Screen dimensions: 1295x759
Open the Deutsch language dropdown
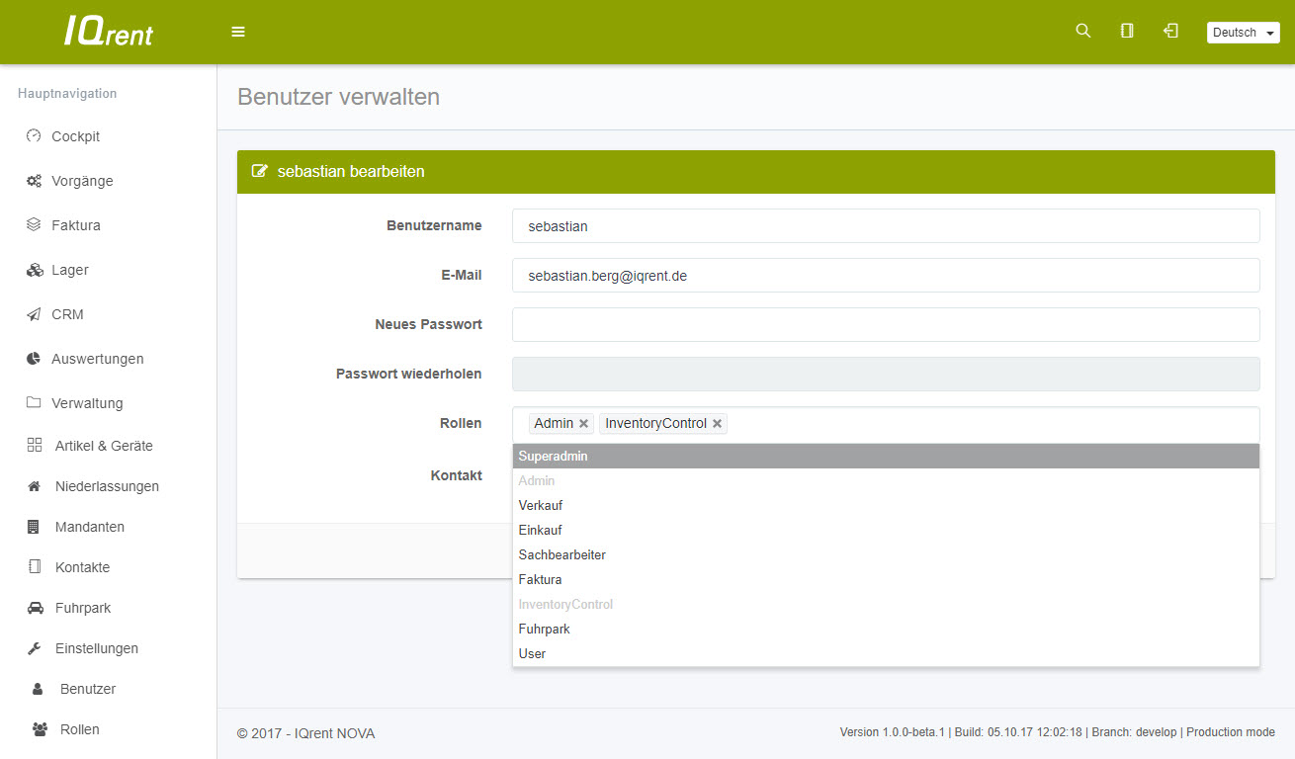(x=1243, y=33)
